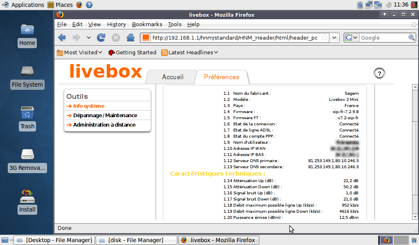The height and width of the screenshot is (245, 419).
Task: Launch Firefox from the top panel icon
Action: click(x=79, y=5)
